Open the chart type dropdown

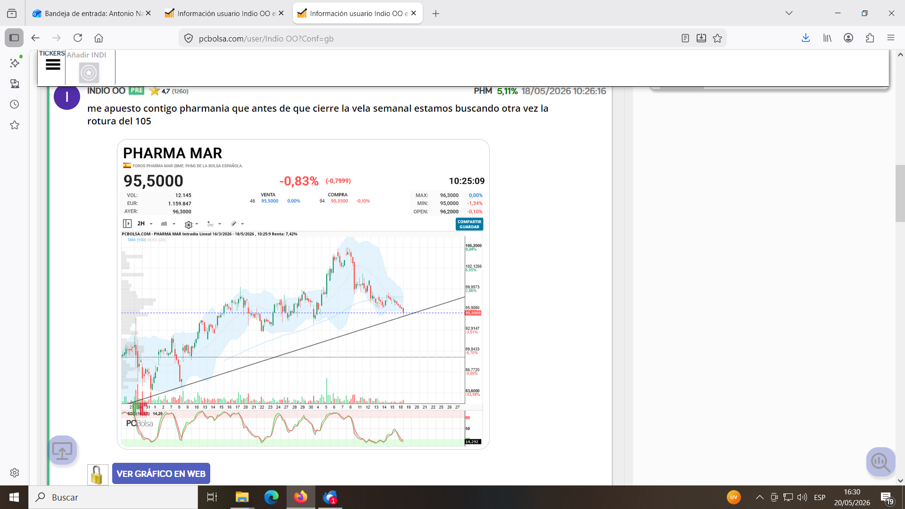pos(168,223)
